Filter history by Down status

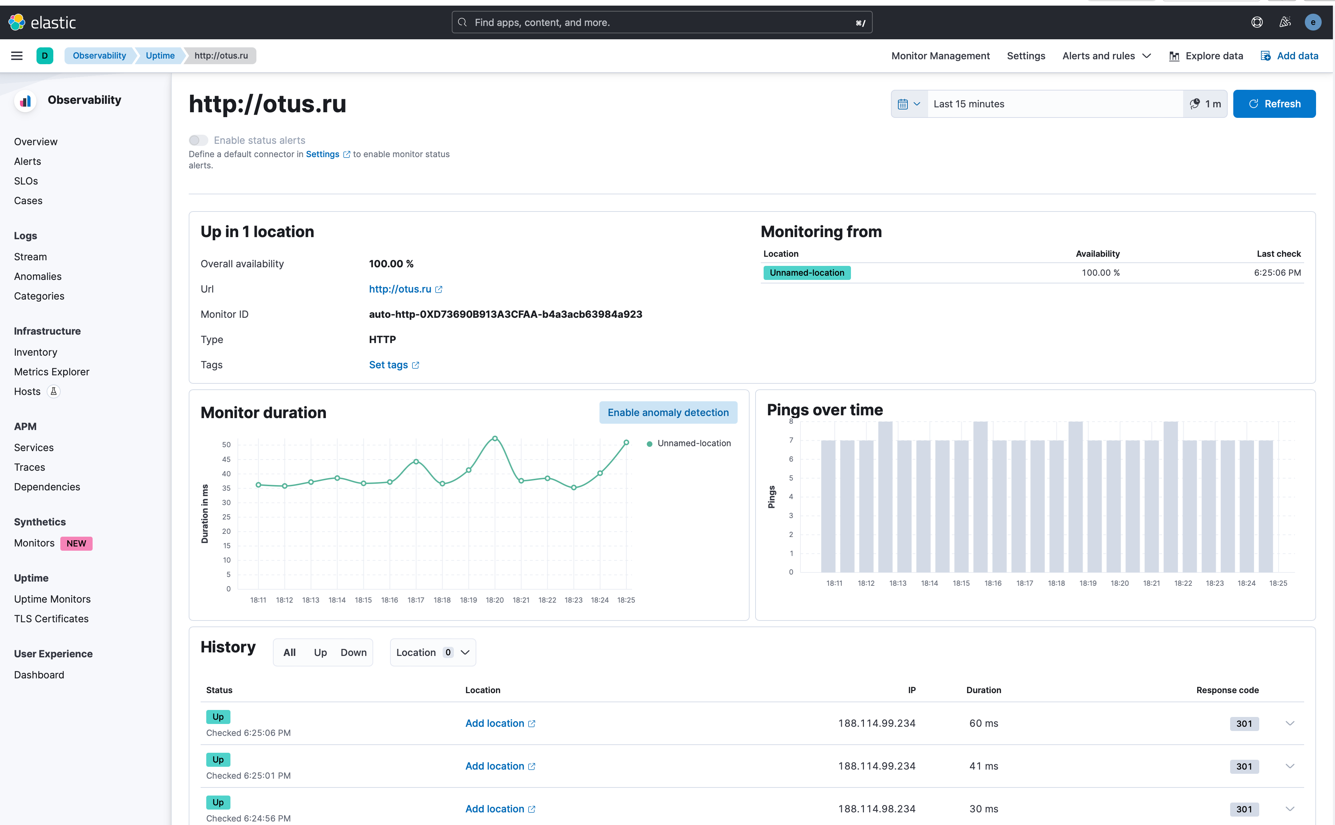click(x=354, y=652)
